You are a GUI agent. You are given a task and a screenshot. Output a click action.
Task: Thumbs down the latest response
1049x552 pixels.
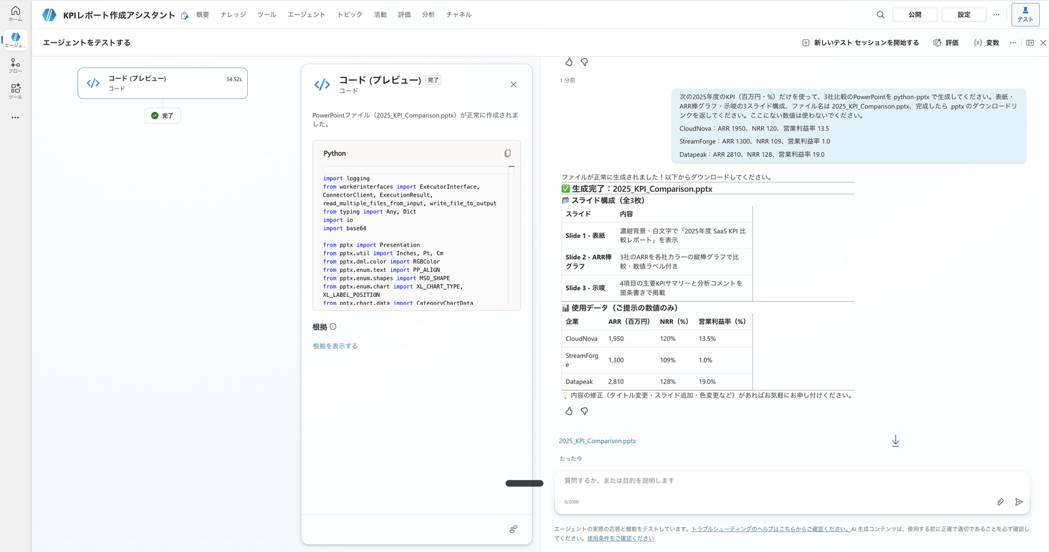[x=584, y=411]
